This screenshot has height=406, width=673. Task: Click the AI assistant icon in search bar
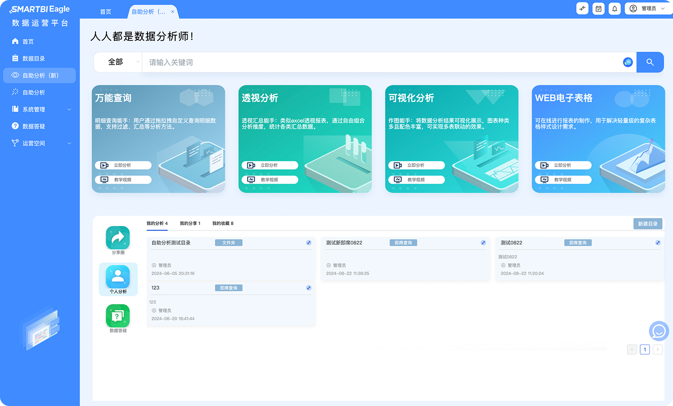(627, 62)
